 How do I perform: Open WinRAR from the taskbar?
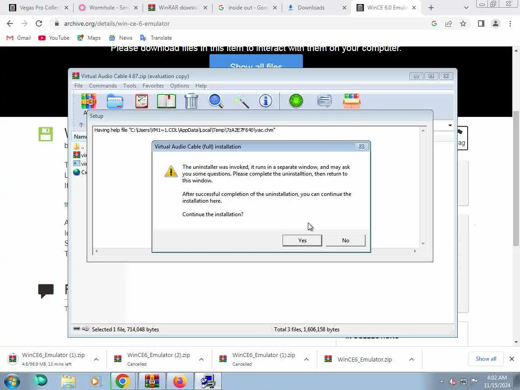pos(151,381)
